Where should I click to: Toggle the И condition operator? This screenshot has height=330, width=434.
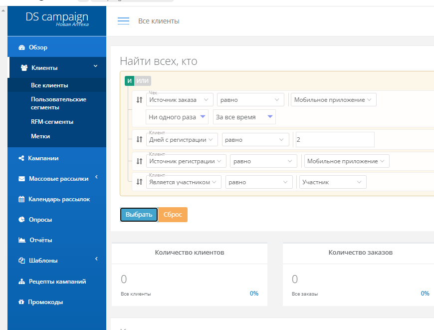(129, 81)
